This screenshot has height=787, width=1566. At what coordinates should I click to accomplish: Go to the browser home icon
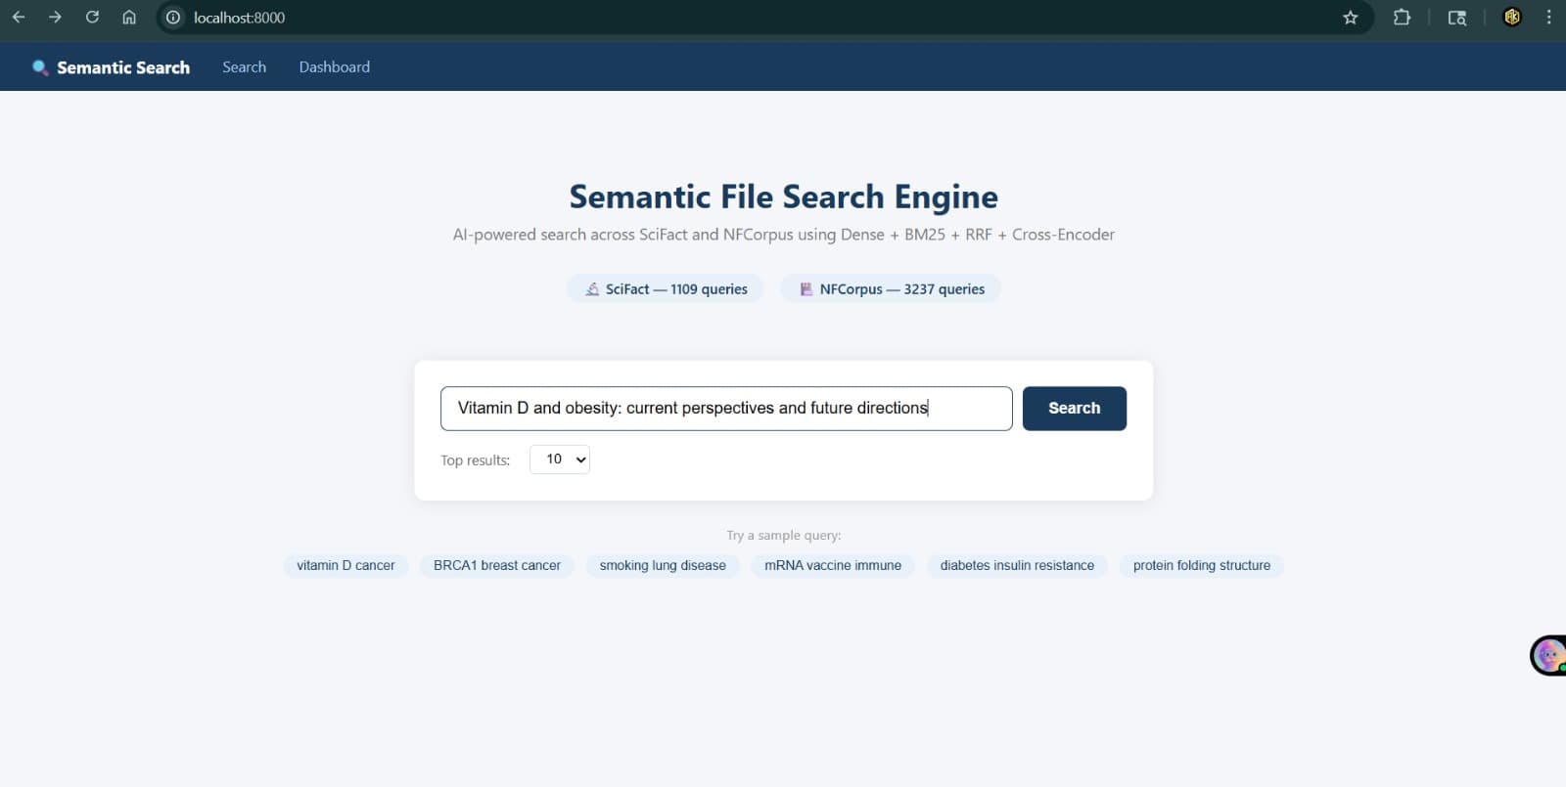(129, 18)
